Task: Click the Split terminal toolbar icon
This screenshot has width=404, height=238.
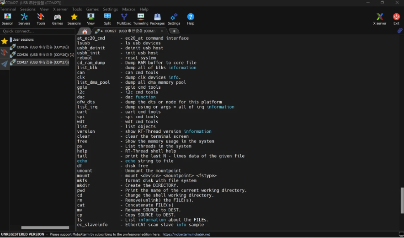Action: click(x=107, y=19)
